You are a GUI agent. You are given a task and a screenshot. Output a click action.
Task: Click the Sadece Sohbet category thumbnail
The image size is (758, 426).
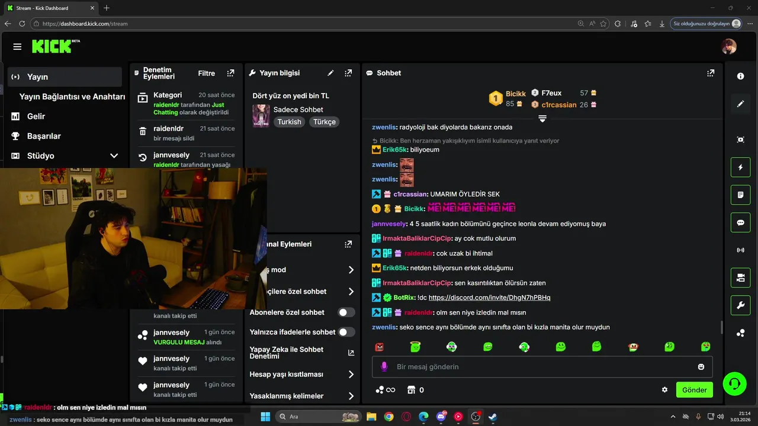[261, 116]
